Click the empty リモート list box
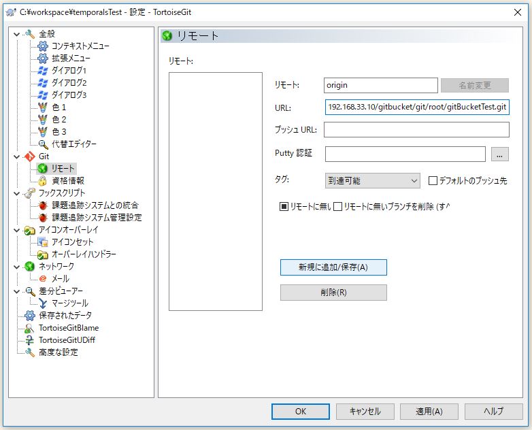Image resolution: width=532 pixels, height=430 pixels. [x=216, y=191]
